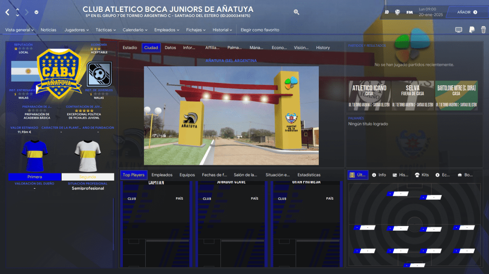The height and width of the screenshot is (274, 489).
Task: Open the Jugadores dropdown menu
Action: [x=76, y=30]
